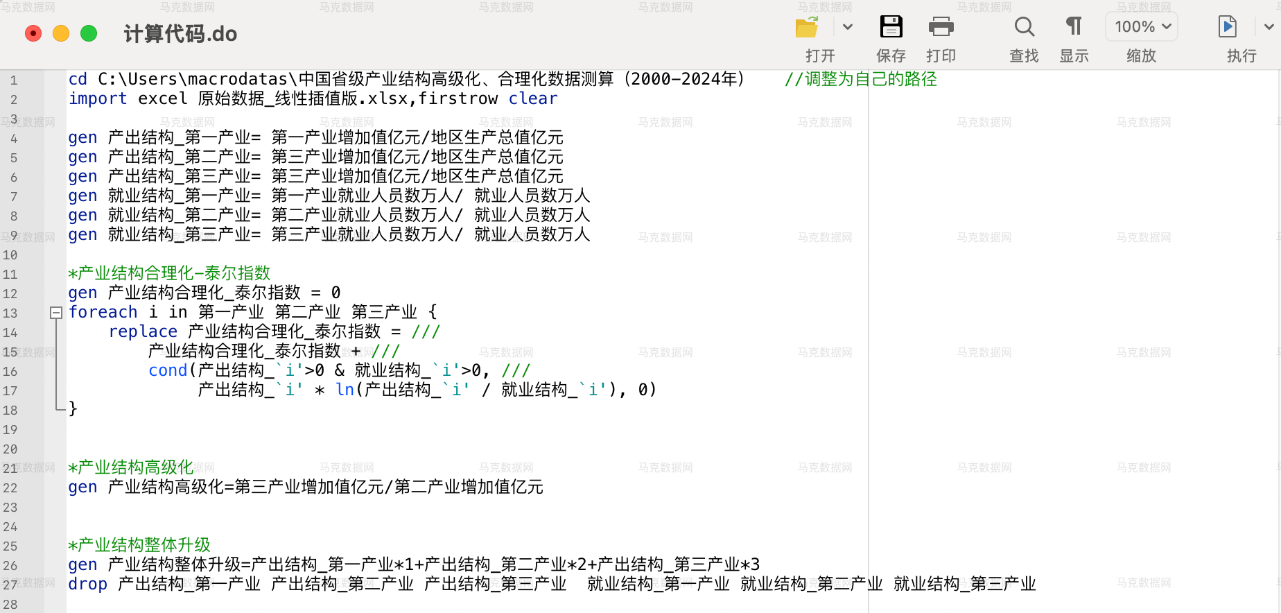1281x613 pixels.
Task: Click the 打开 label under the folder icon
Action: [x=820, y=56]
